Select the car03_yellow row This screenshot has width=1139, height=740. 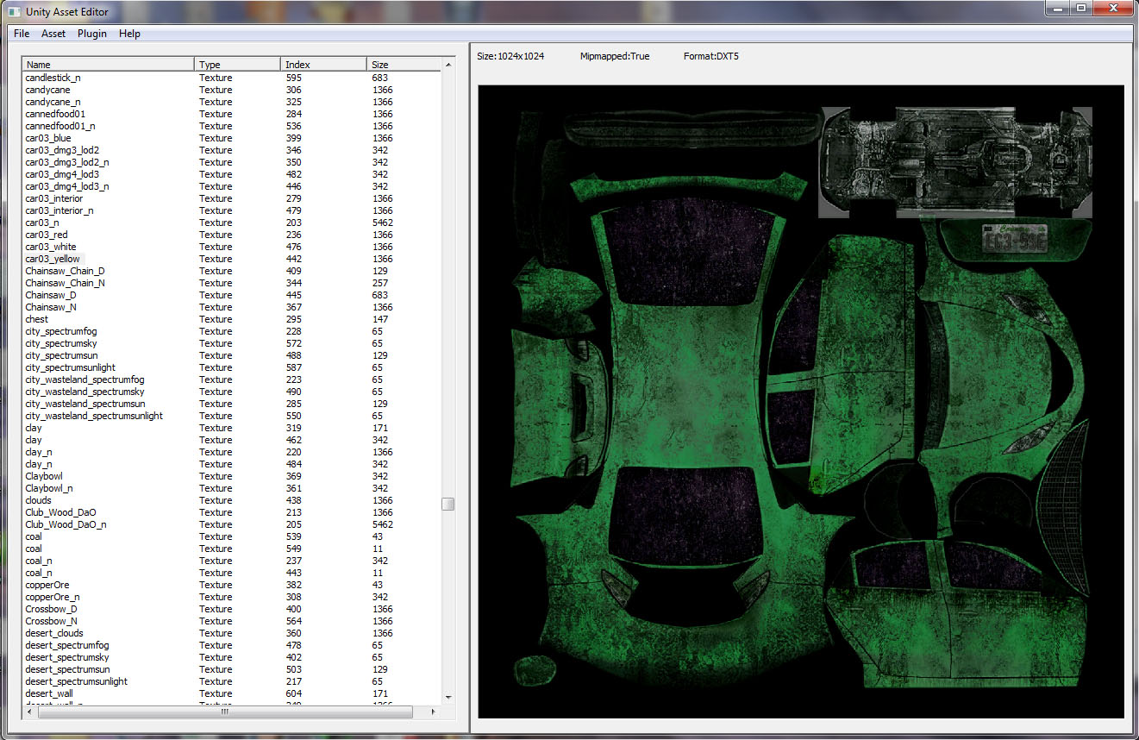click(x=231, y=259)
